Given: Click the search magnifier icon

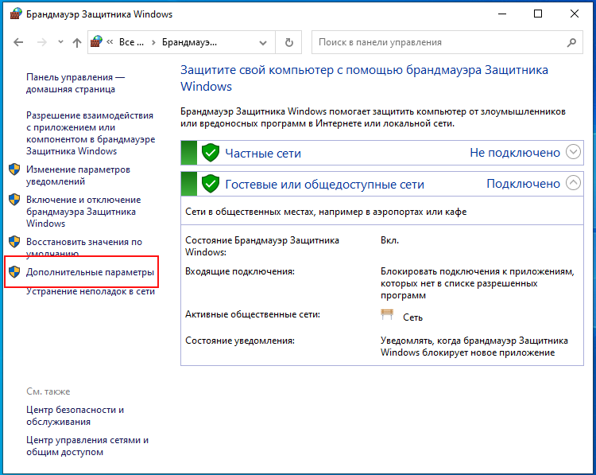Looking at the screenshot, I should point(571,42).
